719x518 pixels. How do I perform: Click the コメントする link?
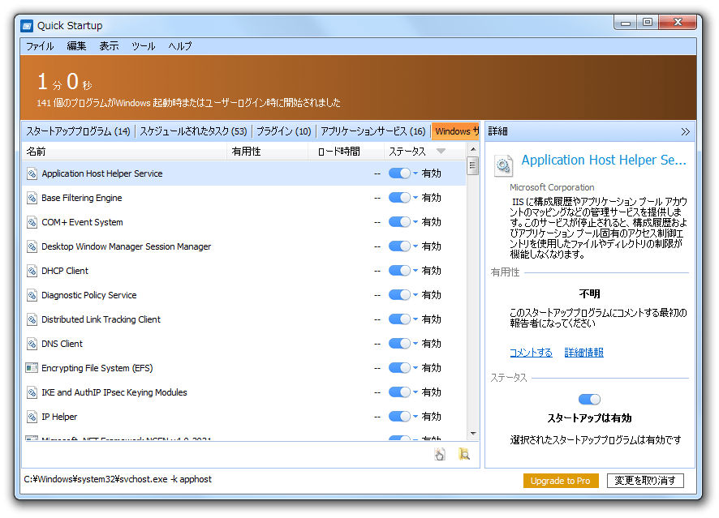[x=531, y=353]
